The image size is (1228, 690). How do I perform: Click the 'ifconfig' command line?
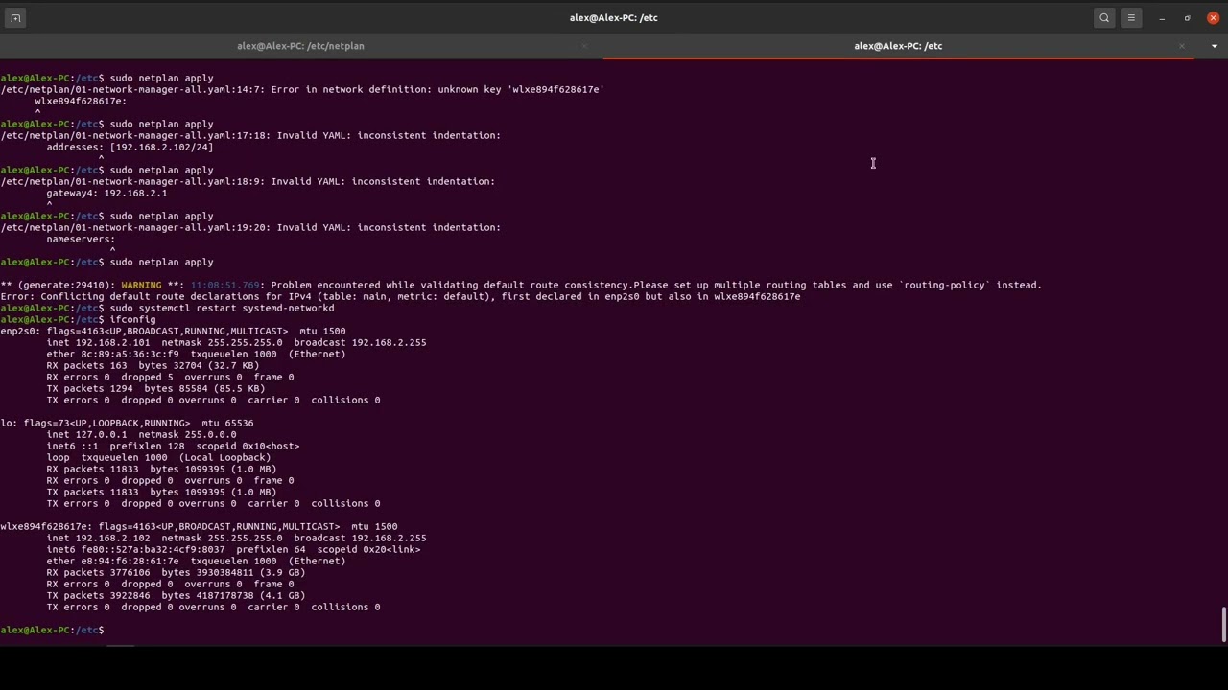pos(132,319)
